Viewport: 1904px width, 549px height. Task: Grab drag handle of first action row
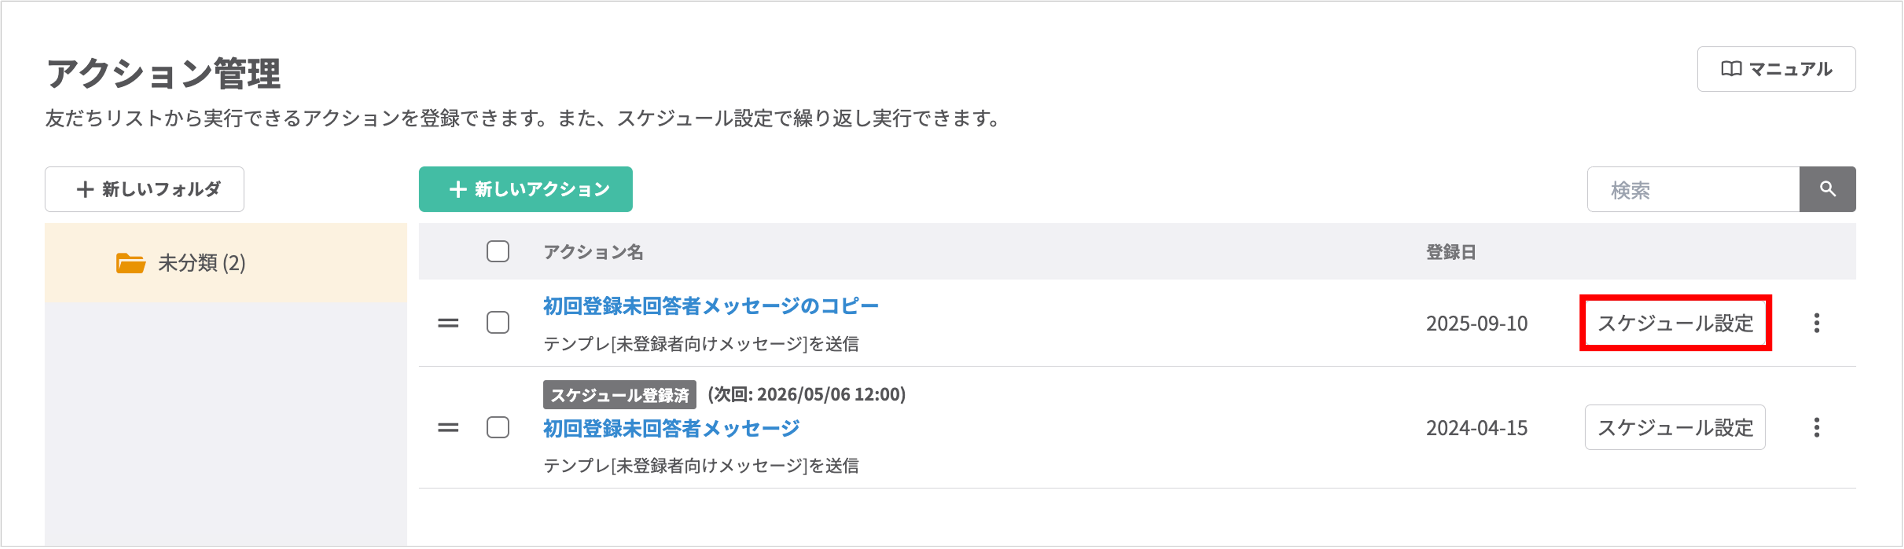(448, 323)
